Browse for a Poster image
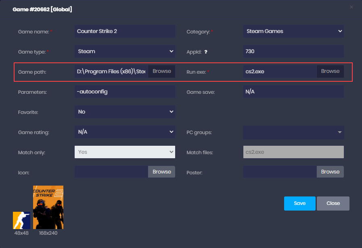The width and height of the screenshot is (362, 248). (x=330, y=172)
